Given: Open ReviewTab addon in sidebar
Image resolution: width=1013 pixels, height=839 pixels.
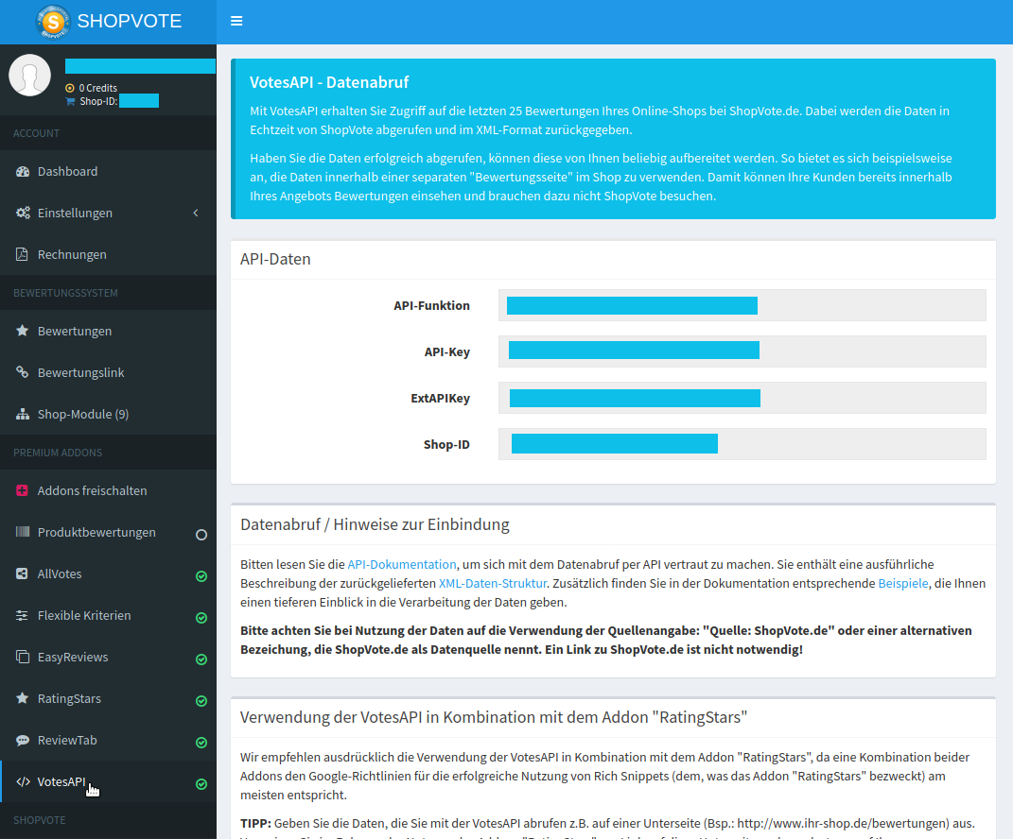Looking at the screenshot, I should (67, 740).
